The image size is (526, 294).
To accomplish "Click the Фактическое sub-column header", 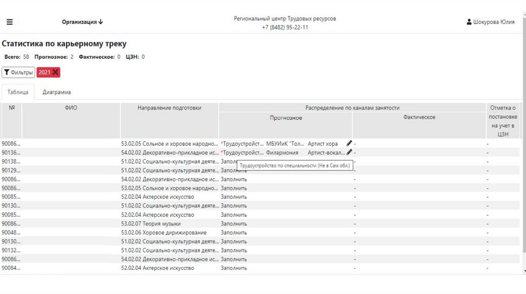I will click(419, 118).
